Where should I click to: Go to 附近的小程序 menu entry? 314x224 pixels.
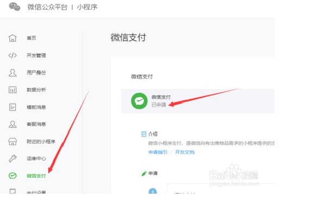click(x=41, y=142)
